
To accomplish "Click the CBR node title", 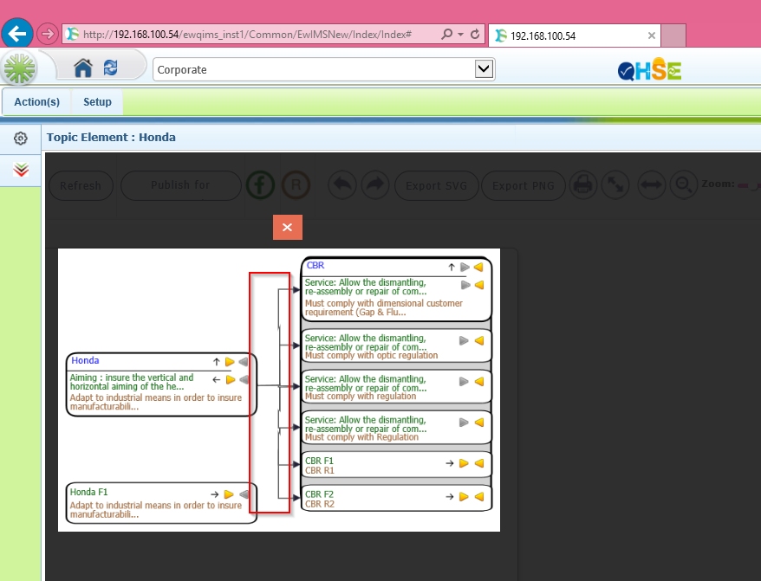I will click(315, 265).
